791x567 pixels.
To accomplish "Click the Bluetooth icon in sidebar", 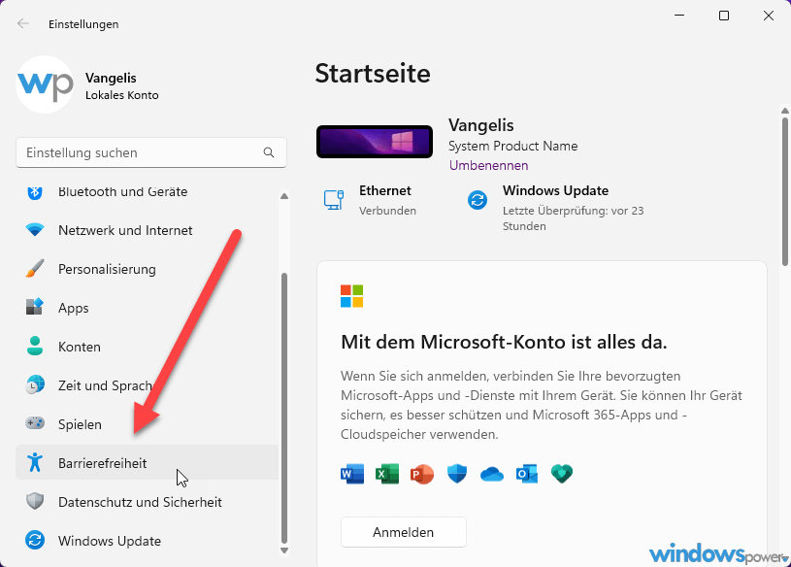I will 34,191.
